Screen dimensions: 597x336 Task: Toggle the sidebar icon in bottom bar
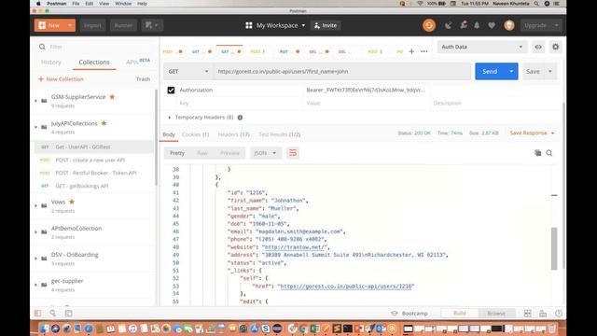click(x=37, y=314)
